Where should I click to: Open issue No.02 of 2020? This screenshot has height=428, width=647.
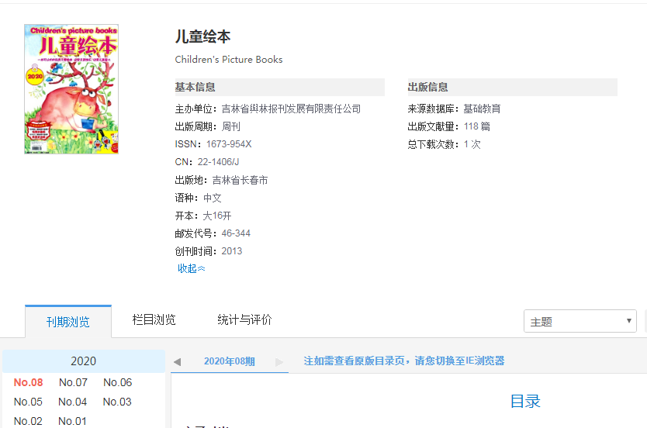point(29,421)
